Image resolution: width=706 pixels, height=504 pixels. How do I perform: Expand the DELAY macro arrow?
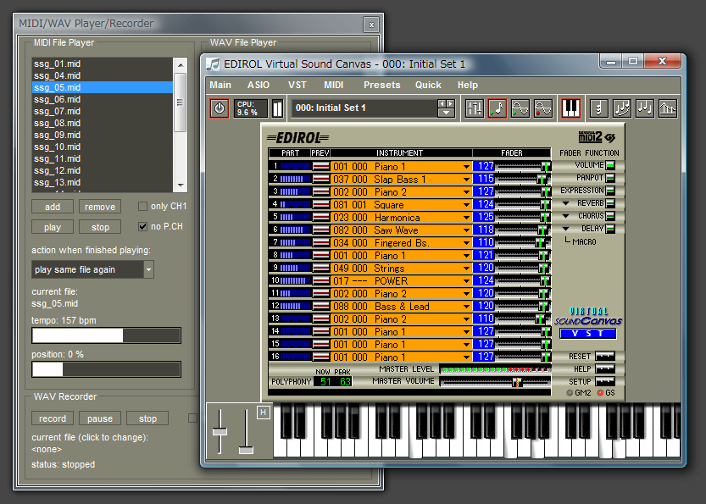(566, 229)
